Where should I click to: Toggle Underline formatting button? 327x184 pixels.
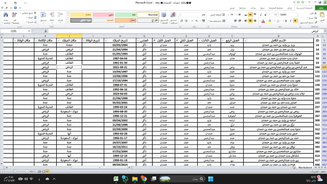coord(286,21)
